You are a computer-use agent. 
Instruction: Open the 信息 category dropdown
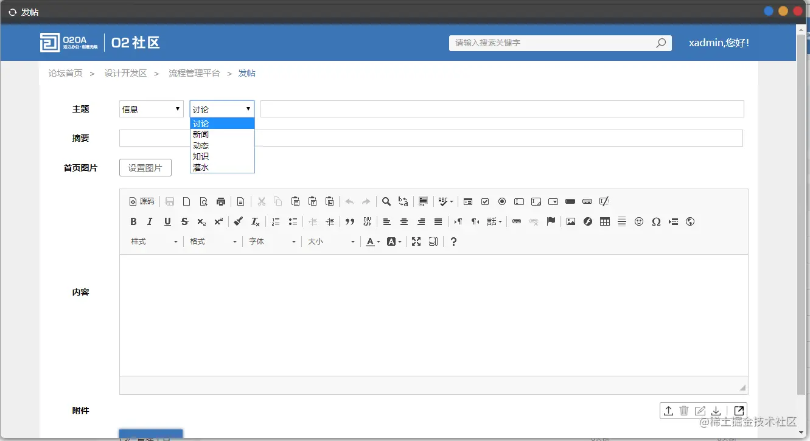152,109
